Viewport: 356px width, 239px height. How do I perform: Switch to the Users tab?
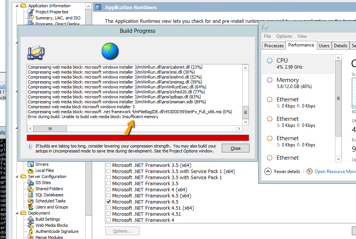[x=324, y=45]
